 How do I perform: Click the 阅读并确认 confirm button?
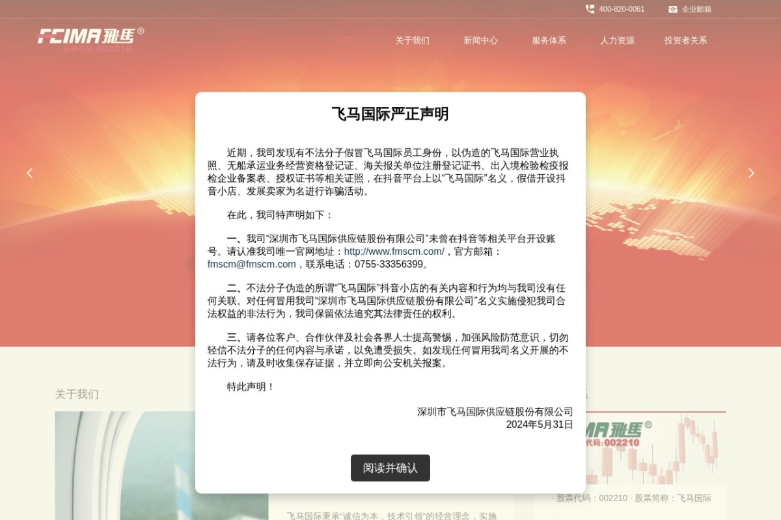tap(390, 468)
